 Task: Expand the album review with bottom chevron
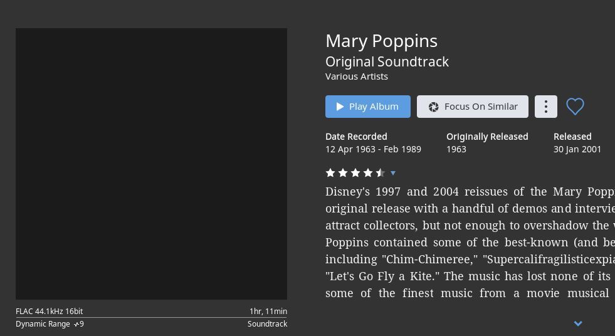(578, 323)
